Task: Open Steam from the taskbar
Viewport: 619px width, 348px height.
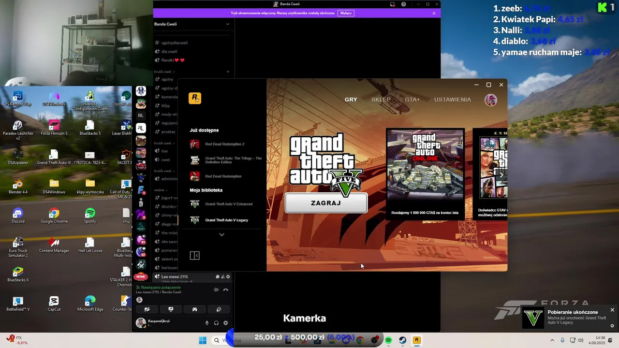Action: tap(402, 340)
